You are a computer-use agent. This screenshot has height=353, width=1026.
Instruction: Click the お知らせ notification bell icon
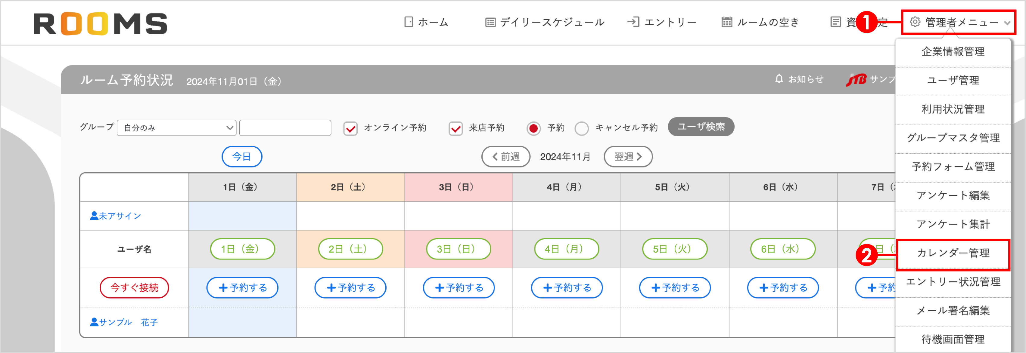pyautogui.click(x=779, y=79)
